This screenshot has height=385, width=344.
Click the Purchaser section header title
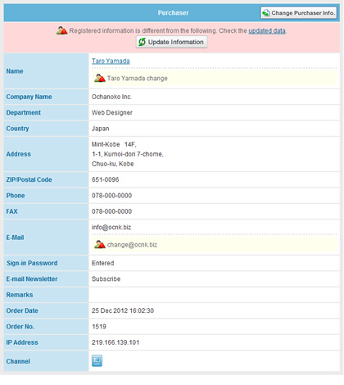(x=173, y=13)
